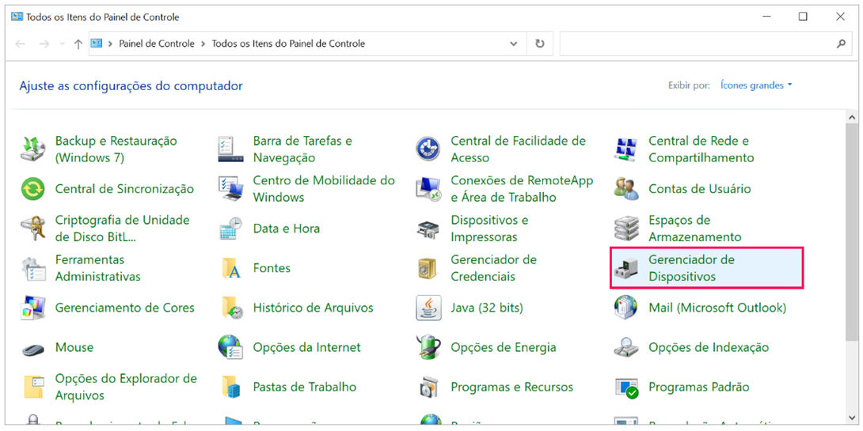The width and height of the screenshot is (863, 431).
Task: Open Gerenciador de Dispositivos icon
Action: coord(626,268)
